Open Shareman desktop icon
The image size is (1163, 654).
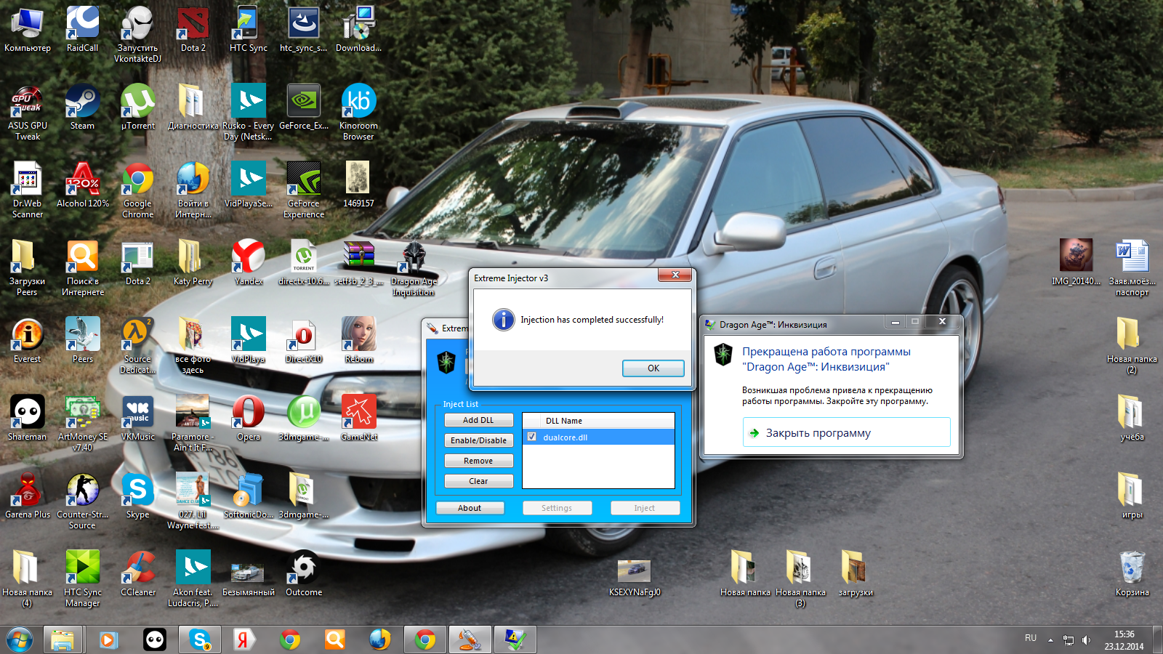click(x=28, y=418)
